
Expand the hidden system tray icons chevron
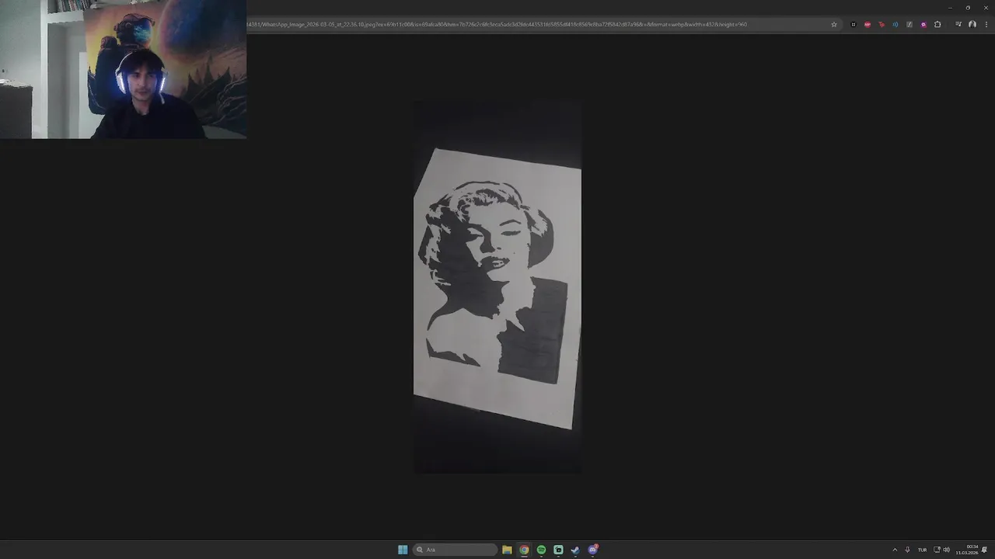pyautogui.click(x=895, y=550)
